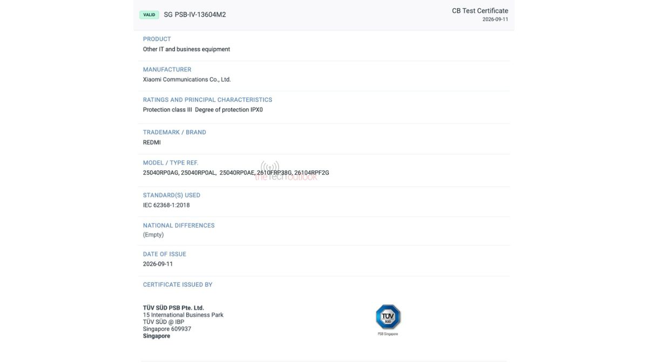The height and width of the screenshot is (364, 648).
Task: Click the CB Test Certificate heading
Action: coord(480,11)
